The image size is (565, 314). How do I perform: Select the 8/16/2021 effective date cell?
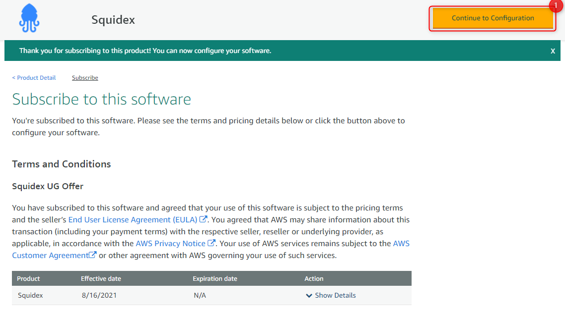(99, 295)
